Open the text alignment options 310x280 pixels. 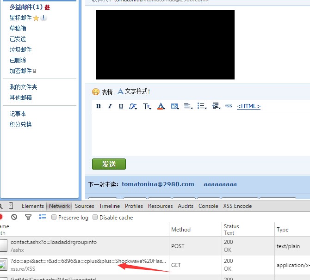click(188, 106)
